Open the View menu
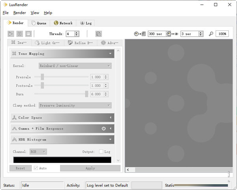This screenshot has height=190, width=237. (x=35, y=13)
